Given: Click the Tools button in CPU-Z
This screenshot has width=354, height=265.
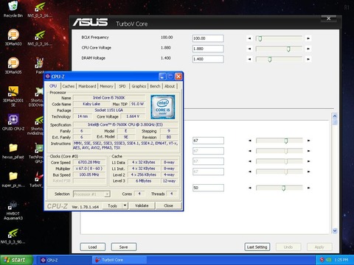Looking at the screenshot, I should (112, 205).
